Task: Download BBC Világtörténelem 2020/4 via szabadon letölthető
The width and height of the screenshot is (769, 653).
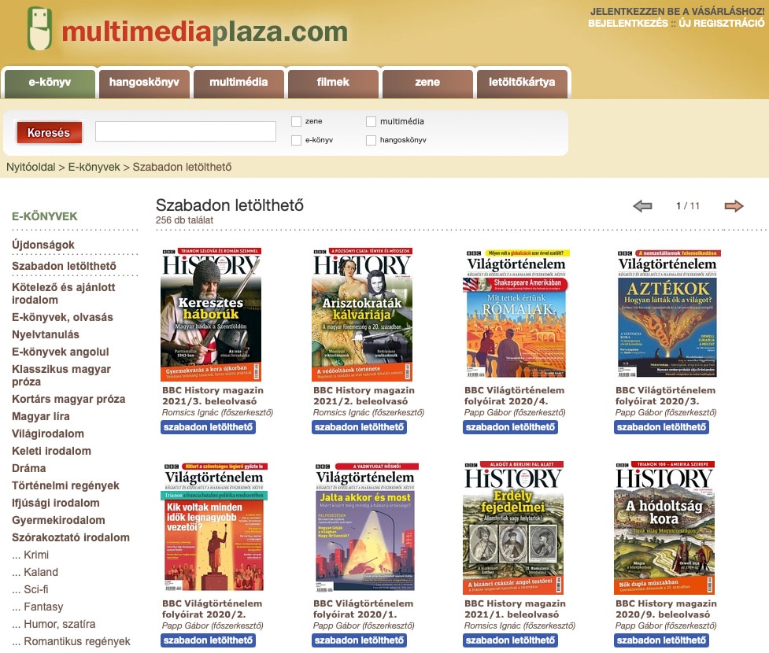Action: (x=510, y=427)
